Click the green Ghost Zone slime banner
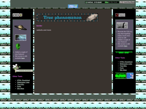146x109 pixels. (x=124, y=53)
